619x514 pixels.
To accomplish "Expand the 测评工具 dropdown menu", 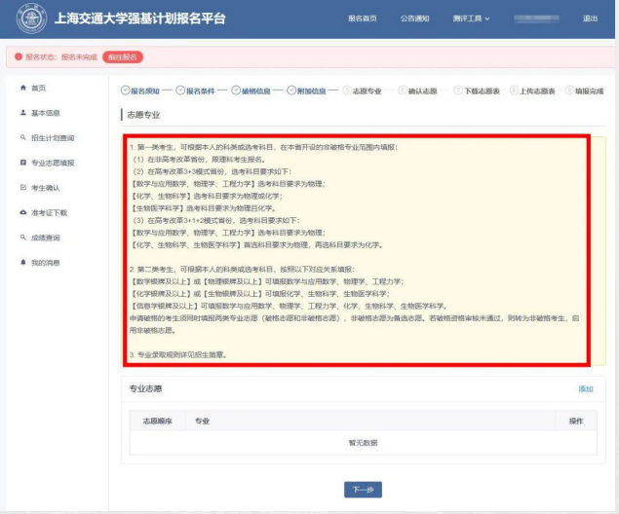I will 471,18.
